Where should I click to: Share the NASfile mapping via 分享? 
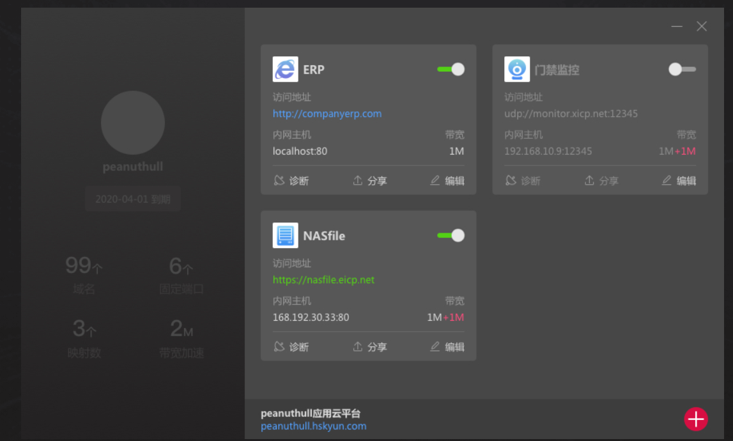coord(370,347)
